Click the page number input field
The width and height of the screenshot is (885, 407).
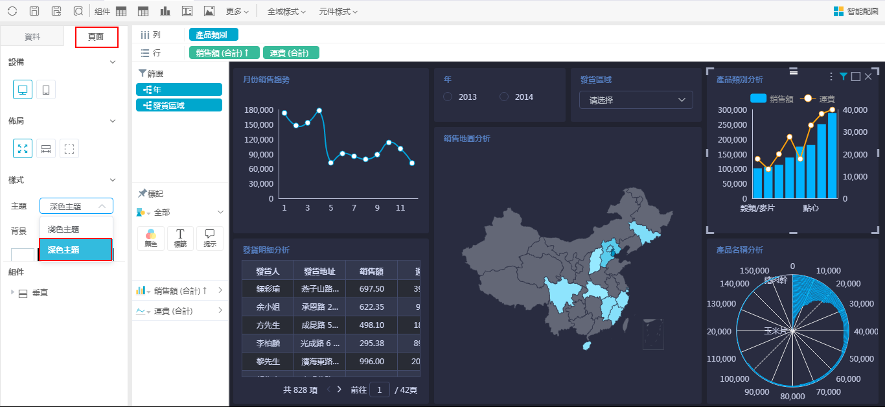379,390
